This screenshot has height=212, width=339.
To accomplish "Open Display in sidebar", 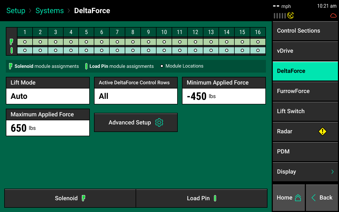I will click(305, 172).
